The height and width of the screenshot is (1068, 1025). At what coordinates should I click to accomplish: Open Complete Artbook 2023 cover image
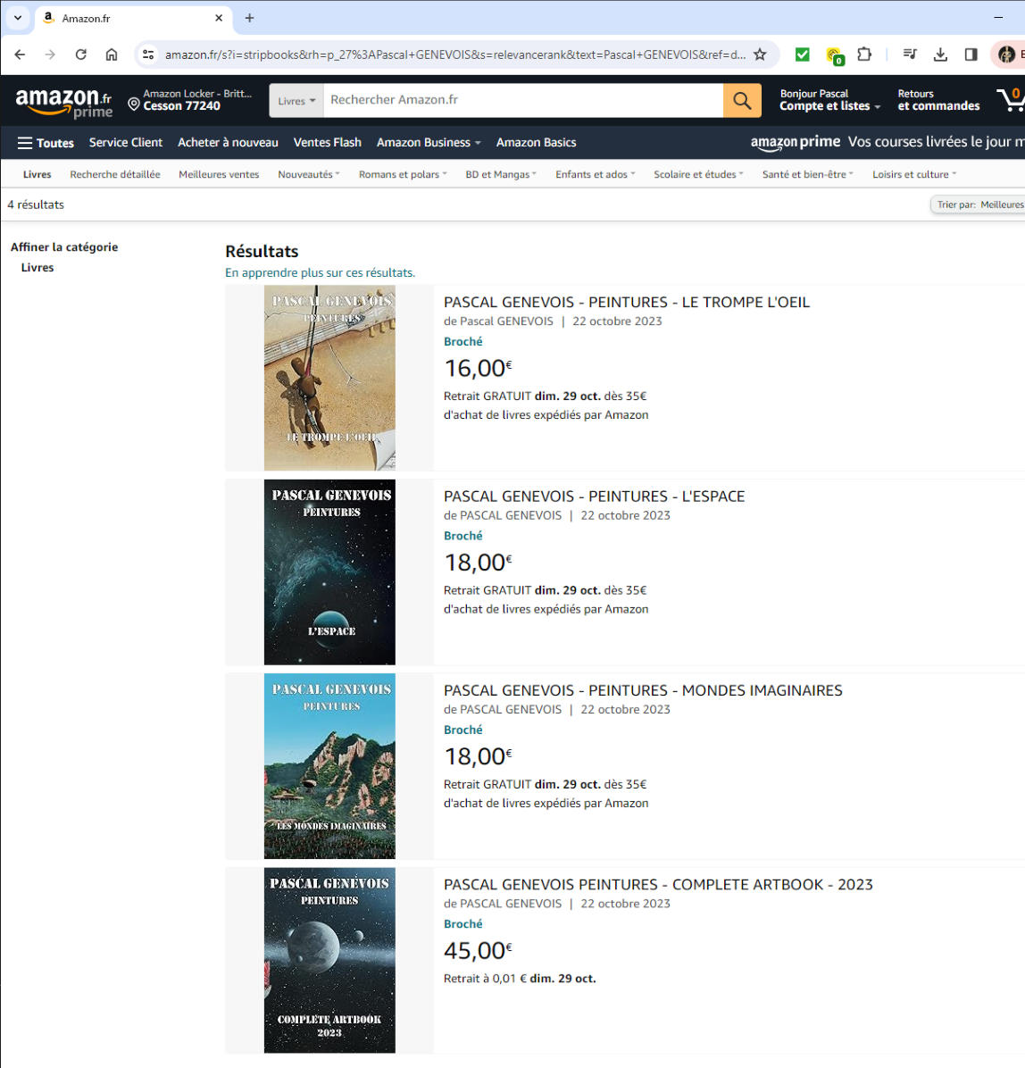329,960
